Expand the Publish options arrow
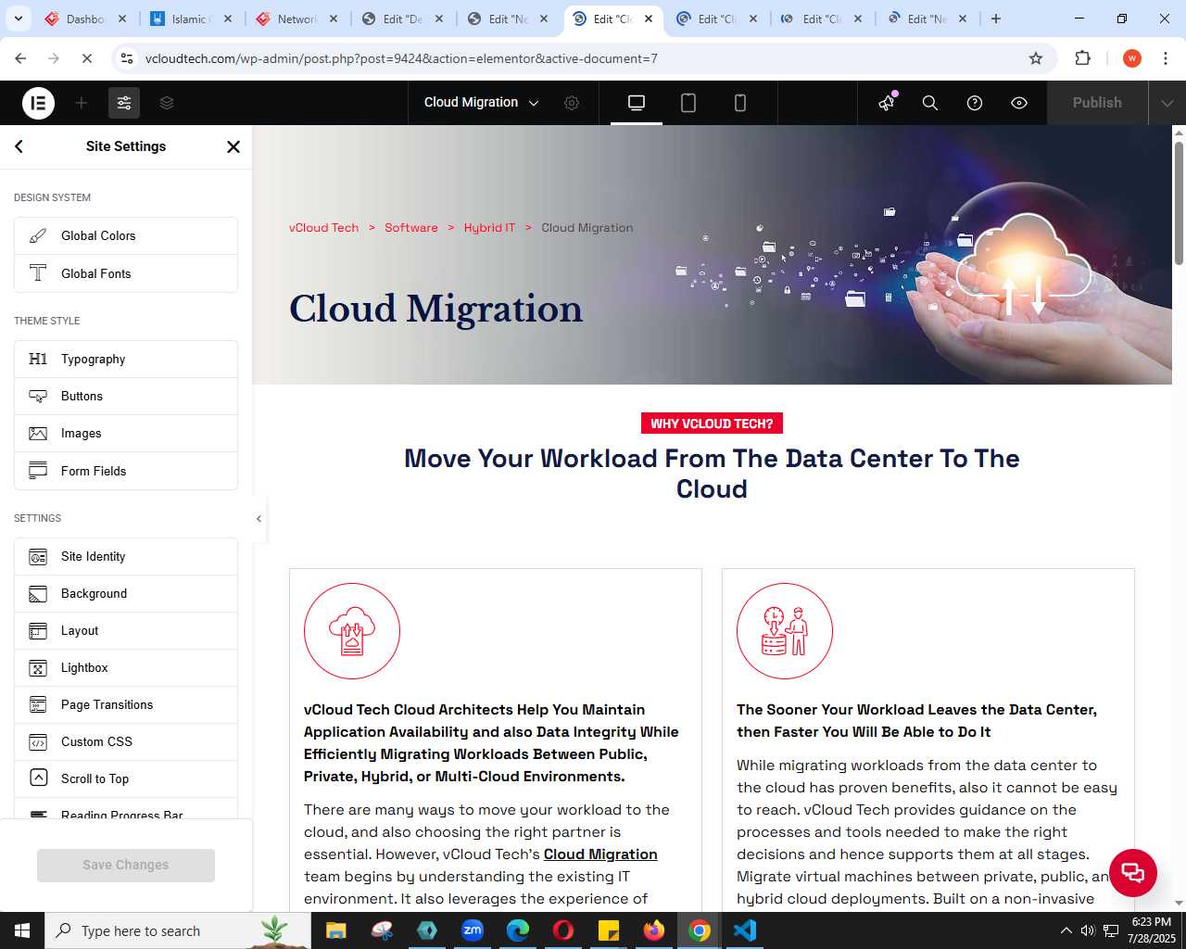The image size is (1186, 949). [x=1167, y=103]
